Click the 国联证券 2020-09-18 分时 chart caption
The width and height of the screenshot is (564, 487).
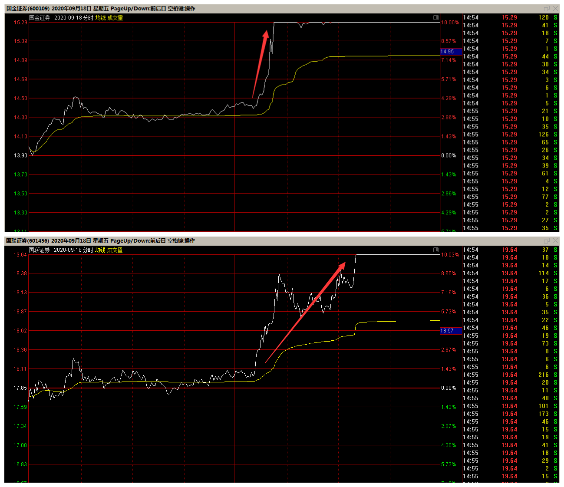pyautogui.click(x=61, y=250)
